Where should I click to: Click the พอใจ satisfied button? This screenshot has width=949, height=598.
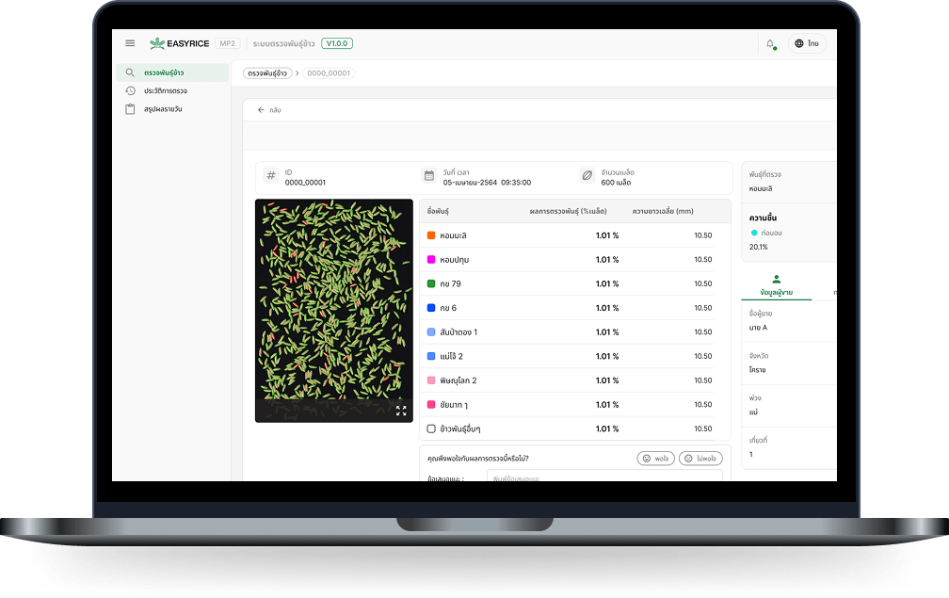click(x=656, y=459)
